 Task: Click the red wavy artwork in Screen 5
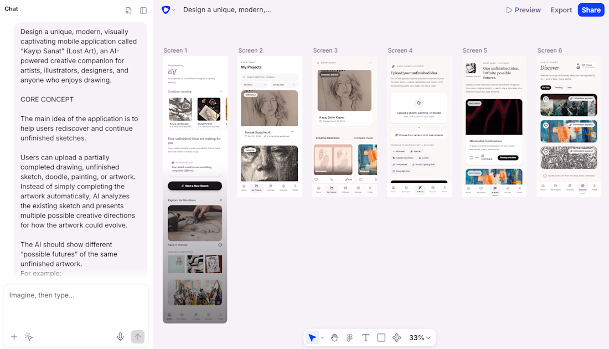point(494,117)
